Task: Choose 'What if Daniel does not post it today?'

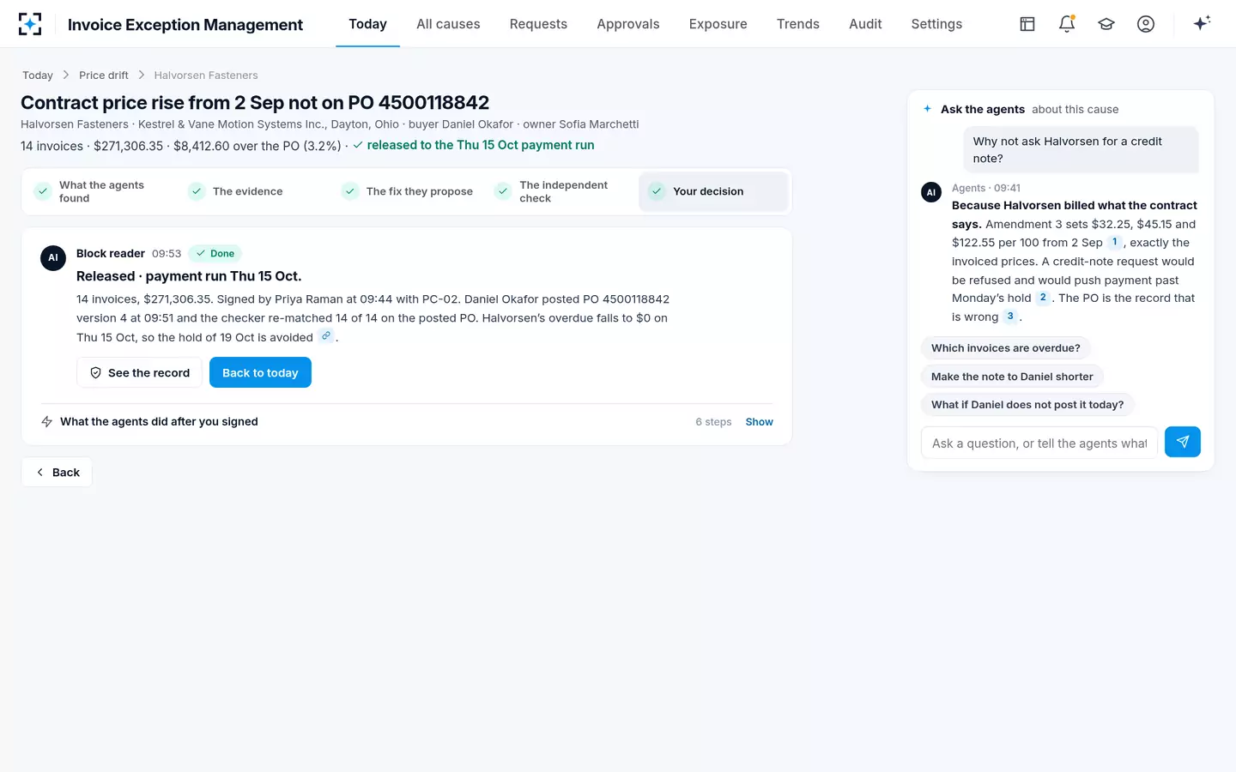Action: (x=1027, y=405)
